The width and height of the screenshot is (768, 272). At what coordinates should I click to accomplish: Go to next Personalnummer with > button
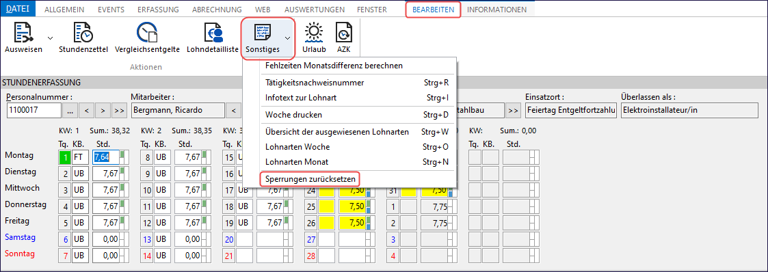coord(103,111)
